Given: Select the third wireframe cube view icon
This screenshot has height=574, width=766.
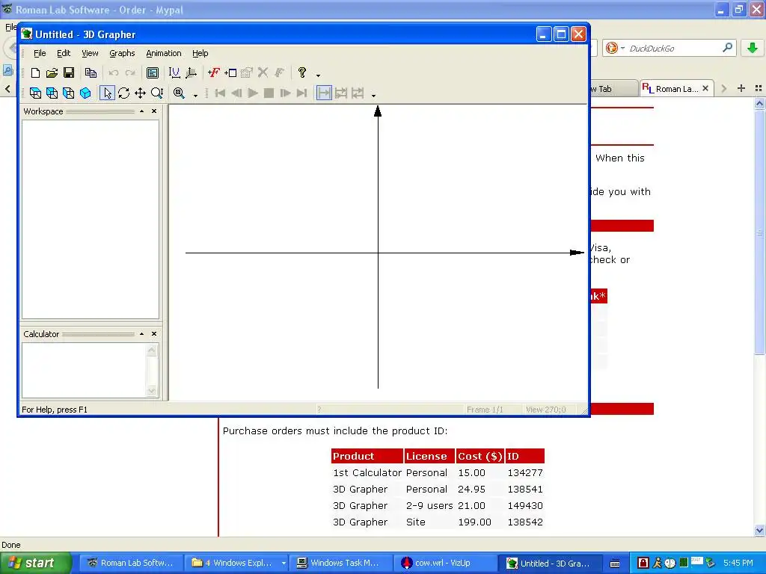Looking at the screenshot, I should (x=69, y=93).
